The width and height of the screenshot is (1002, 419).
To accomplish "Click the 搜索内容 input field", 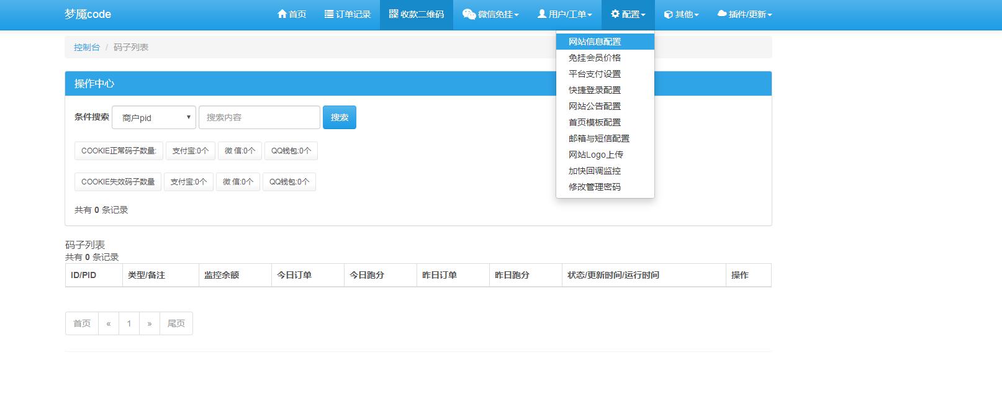I will pyautogui.click(x=259, y=117).
